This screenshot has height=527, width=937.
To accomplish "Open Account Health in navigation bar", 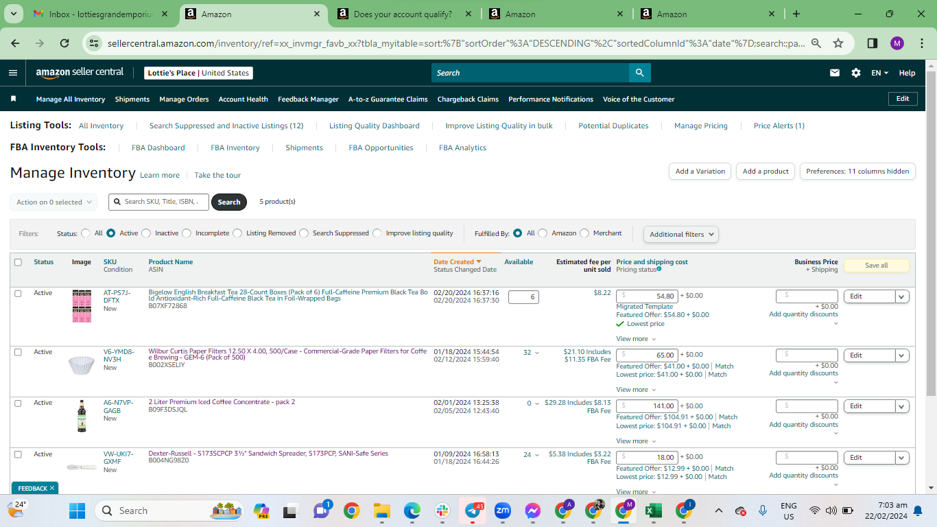I will 244,99.
